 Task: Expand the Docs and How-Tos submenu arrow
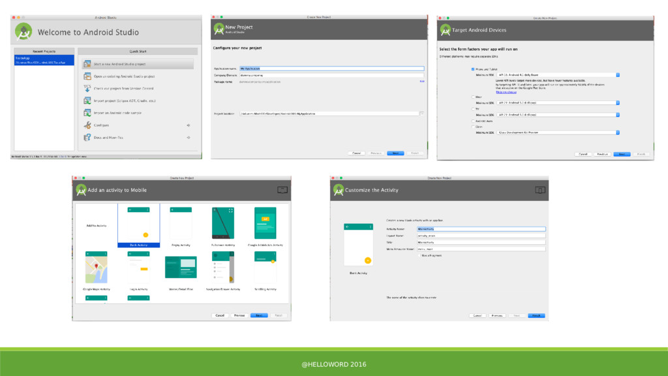coord(189,137)
